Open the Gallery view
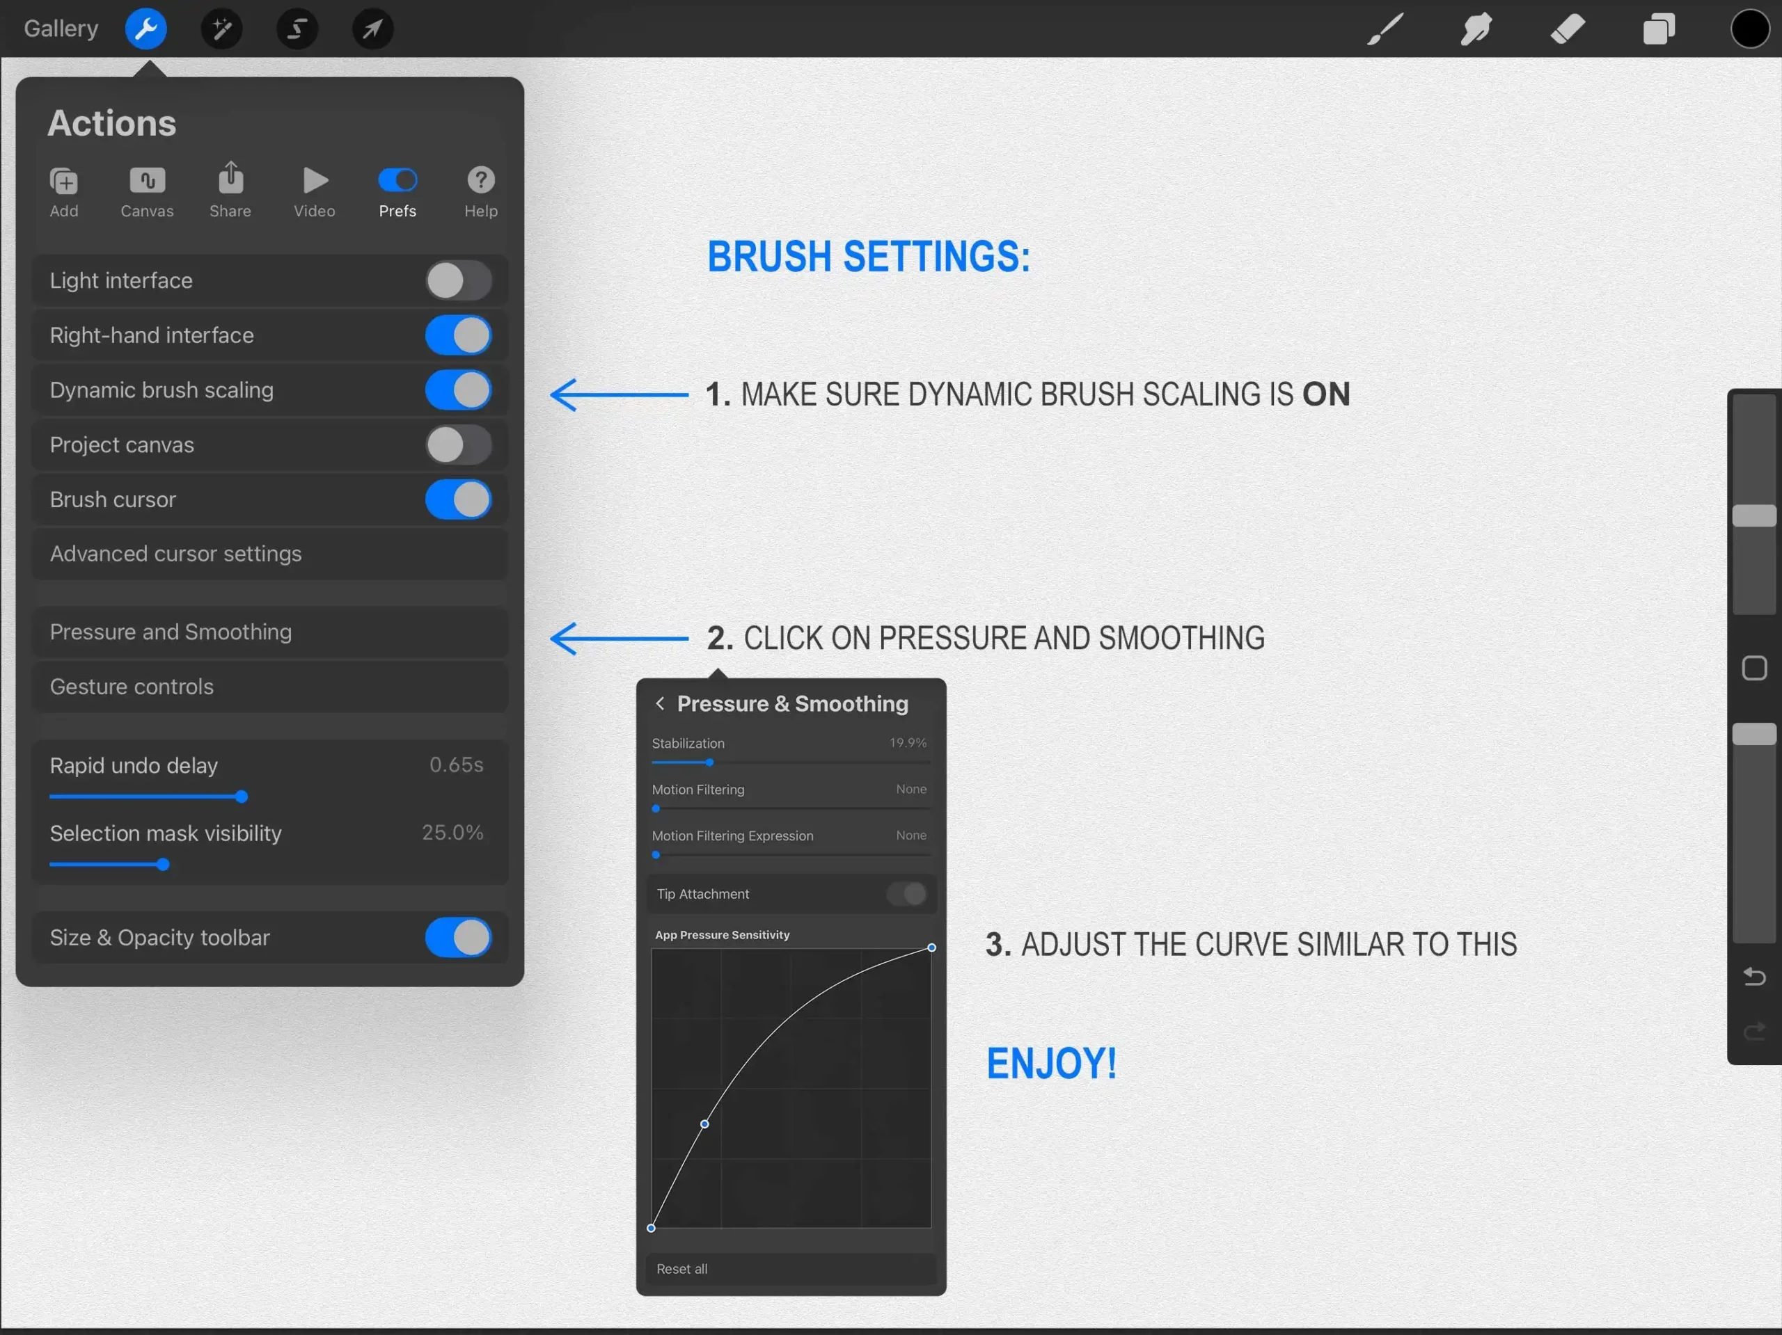The width and height of the screenshot is (1782, 1335). pos(61,29)
